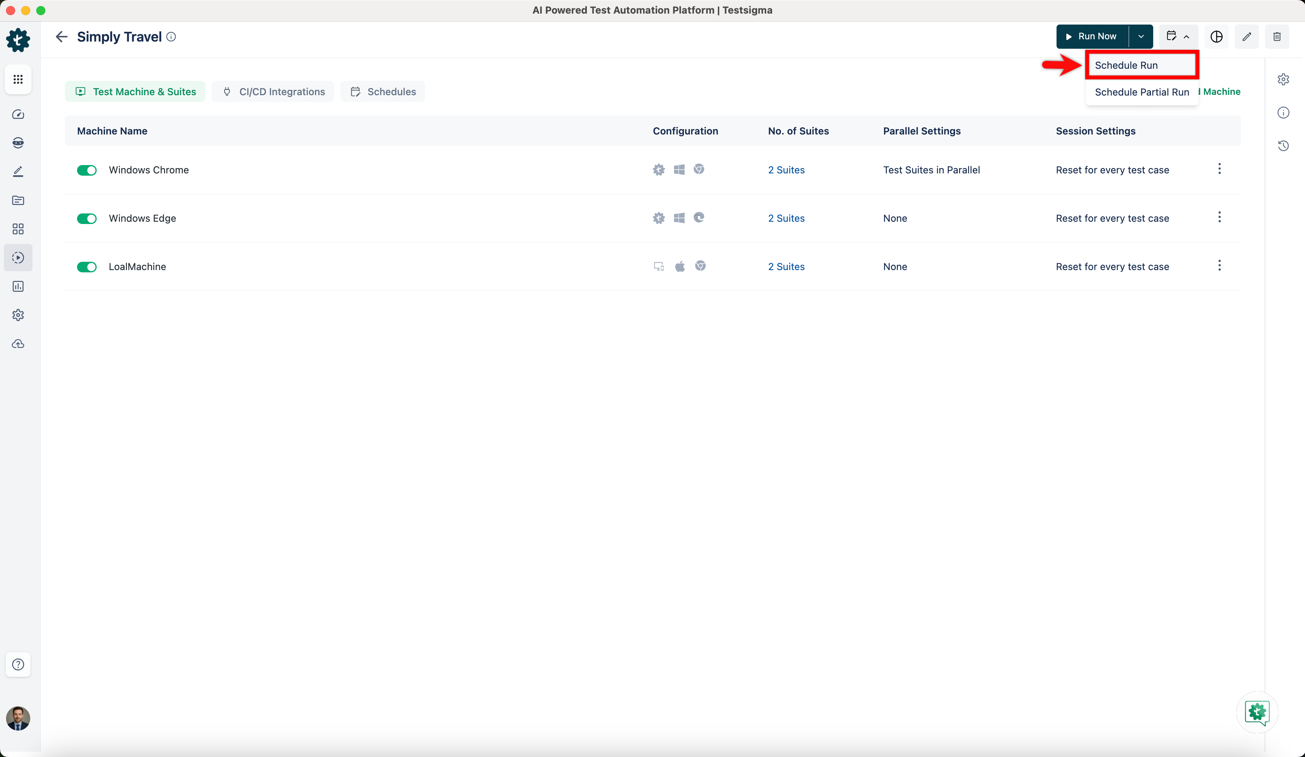Click the Windows Edge machine name

pos(142,218)
